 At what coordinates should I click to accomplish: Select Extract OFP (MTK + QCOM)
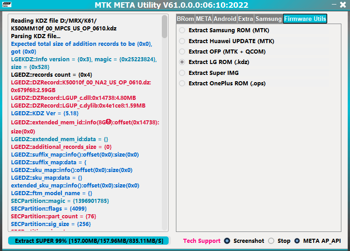[x=222, y=52]
